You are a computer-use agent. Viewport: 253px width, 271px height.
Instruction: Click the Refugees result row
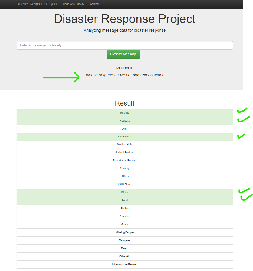pyautogui.click(x=125, y=240)
